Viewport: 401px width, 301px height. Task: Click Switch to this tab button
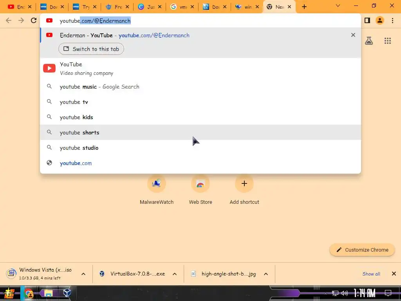91,49
